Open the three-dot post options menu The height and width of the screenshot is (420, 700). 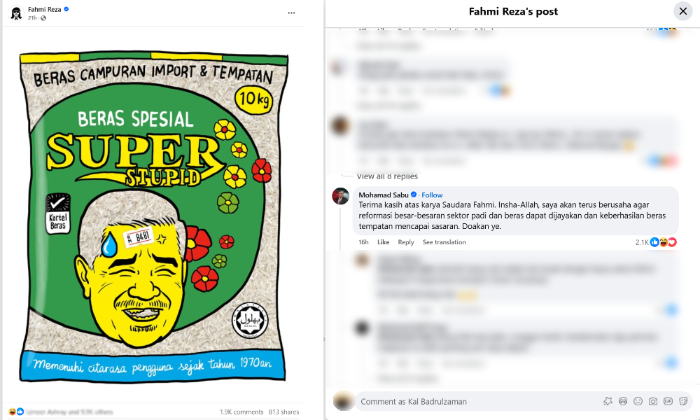[x=291, y=13]
